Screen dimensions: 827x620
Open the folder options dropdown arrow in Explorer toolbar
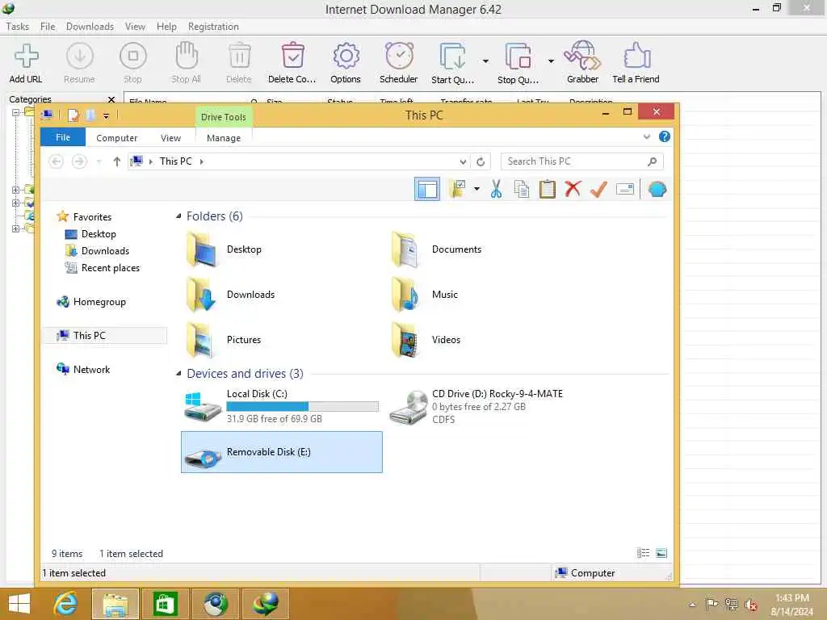coord(476,189)
